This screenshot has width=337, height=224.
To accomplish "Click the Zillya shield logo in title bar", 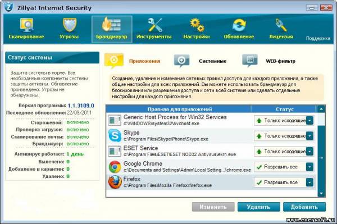I will pos(8,7).
